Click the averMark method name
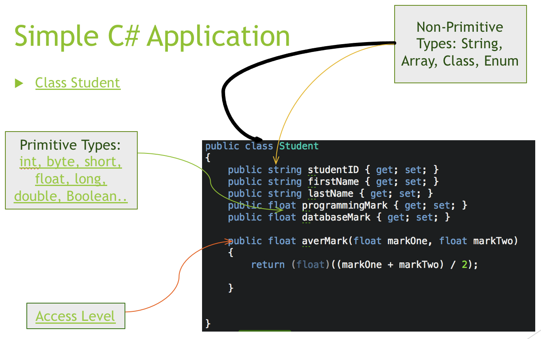Image resolution: width=541 pixels, height=339 pixels. [x=325, y=241]
